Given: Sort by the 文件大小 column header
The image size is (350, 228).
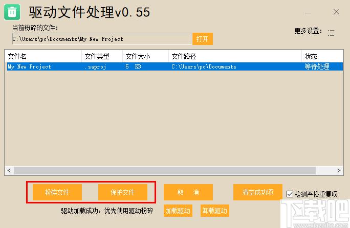Looking at the screenshot, I should click(145, 56).
